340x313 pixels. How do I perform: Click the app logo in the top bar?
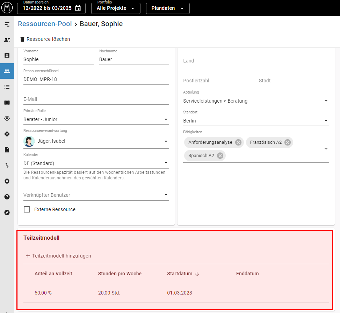[x=7, y=8]
